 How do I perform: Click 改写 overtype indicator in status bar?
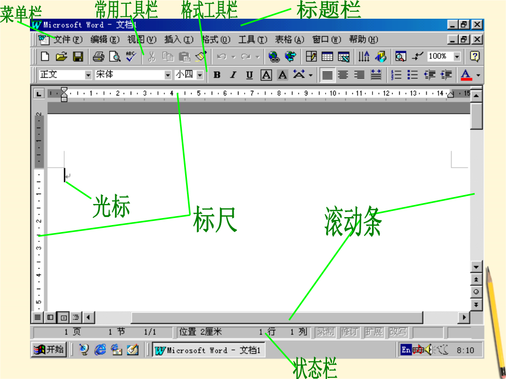(x=398, y=332)
